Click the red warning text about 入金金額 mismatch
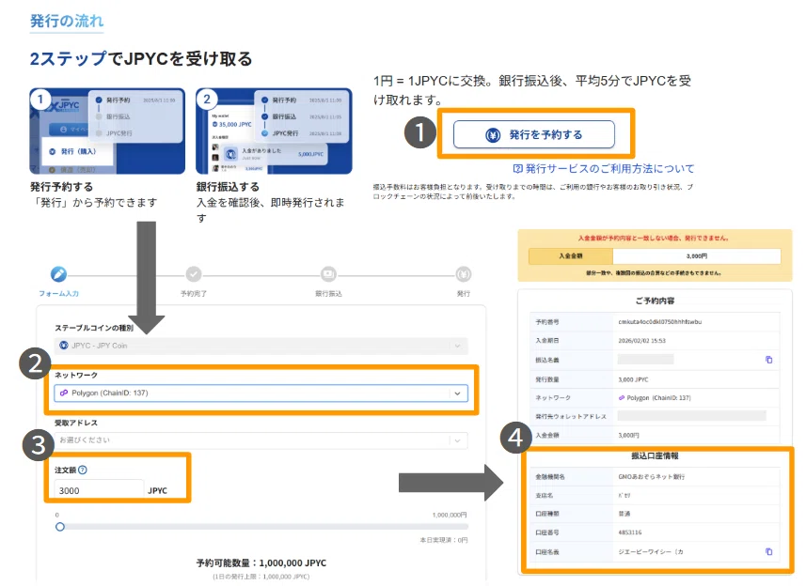This screenshot has width=806, height=586. (x=654, y=239)
